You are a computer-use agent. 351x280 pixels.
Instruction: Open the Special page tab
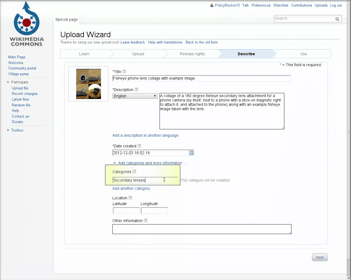(x=67, y=19)
